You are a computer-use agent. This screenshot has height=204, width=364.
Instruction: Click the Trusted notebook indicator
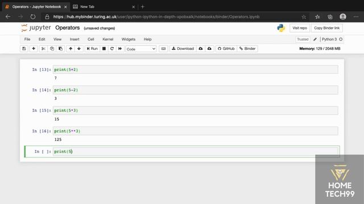[x=303, y=39]
